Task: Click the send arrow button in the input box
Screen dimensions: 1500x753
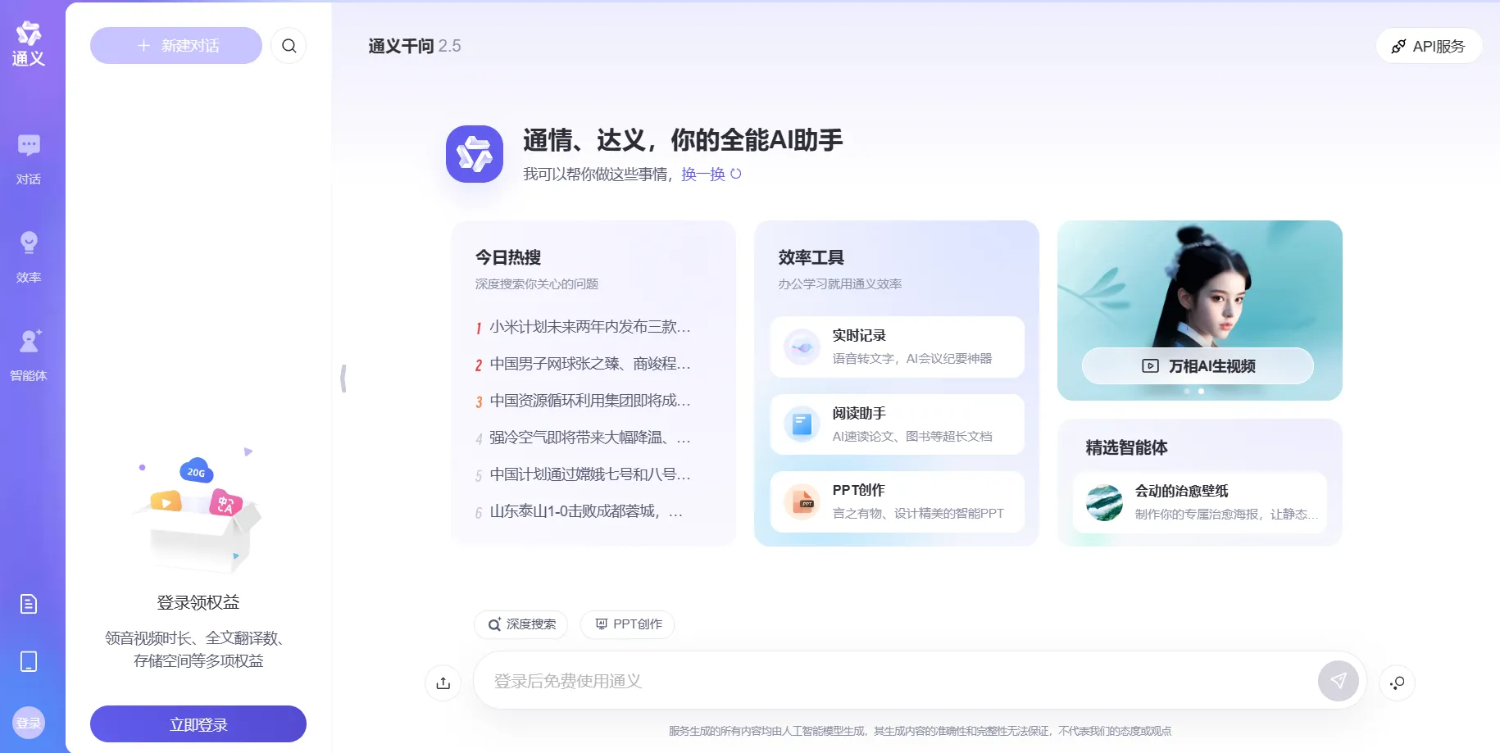Action: [1338, 681]
